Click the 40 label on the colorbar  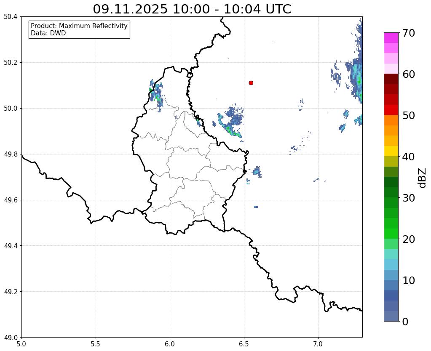click(x=408, y=157)
